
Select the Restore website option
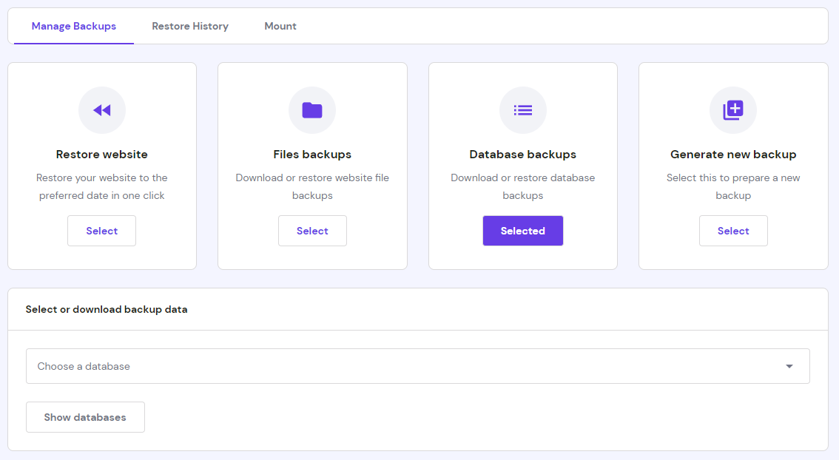pyautogui.click(x=101, y=230)
